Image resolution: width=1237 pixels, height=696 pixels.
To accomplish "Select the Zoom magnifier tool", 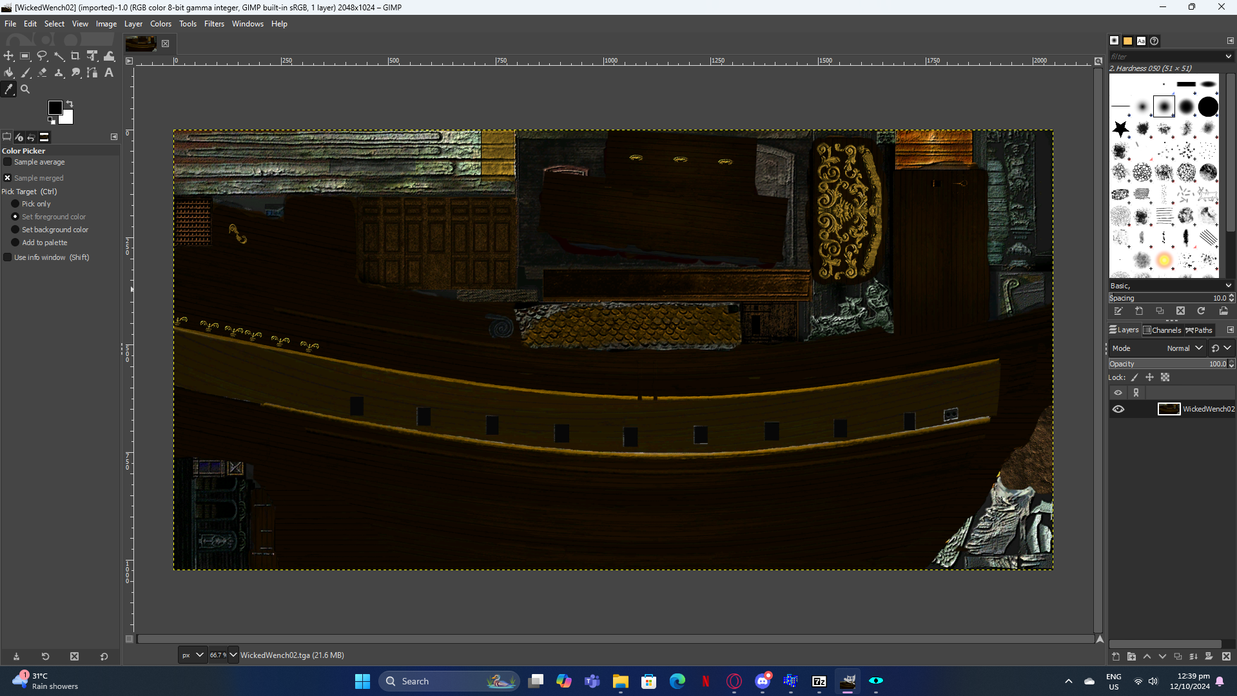I will coord(25,90).
